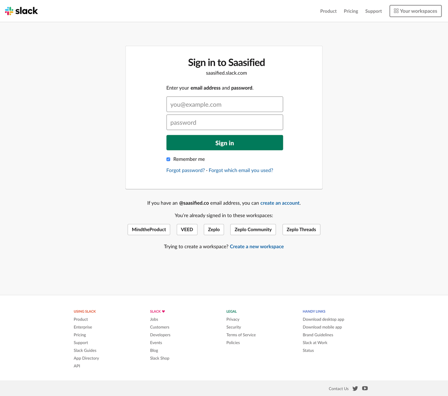Open footer Product link
The height and width of the screenshot is (396, 448).
81,319
